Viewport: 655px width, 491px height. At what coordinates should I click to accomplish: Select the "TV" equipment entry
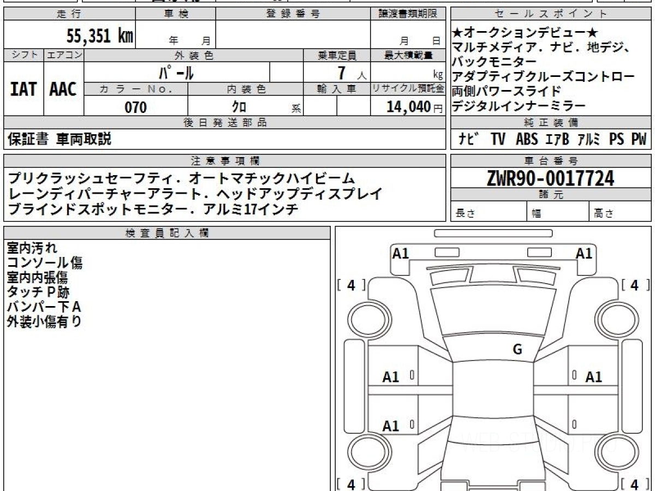coord(498,140)
